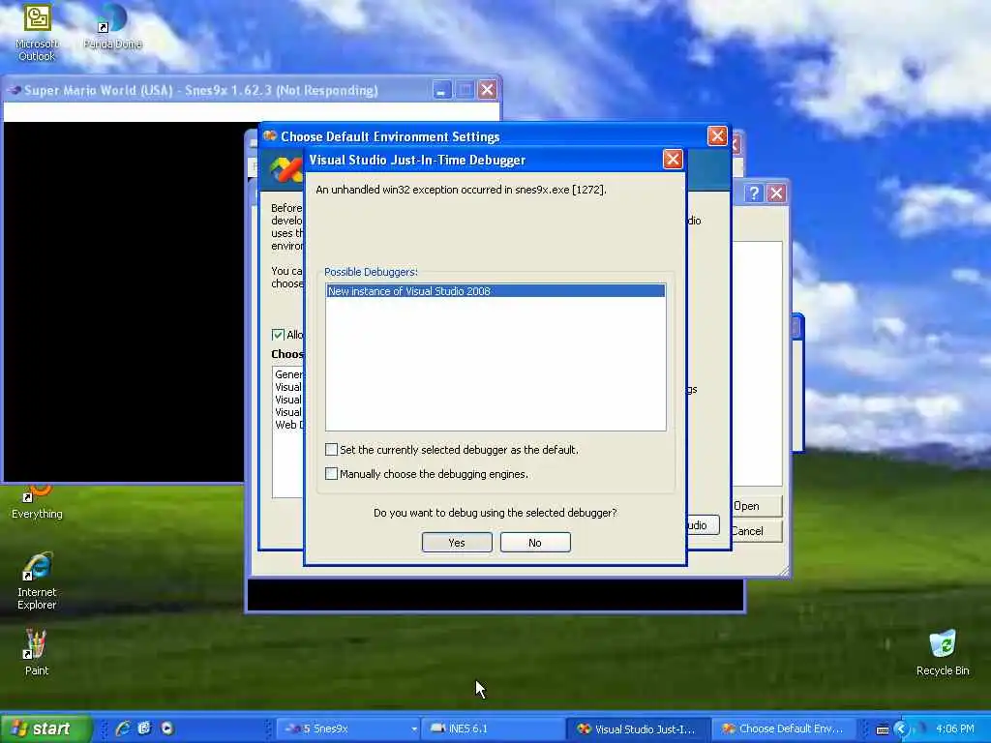This screenshot has height=743, width=991.
Task: Open the Paint desktop shortcut
Action: click(x=37, y=653)
